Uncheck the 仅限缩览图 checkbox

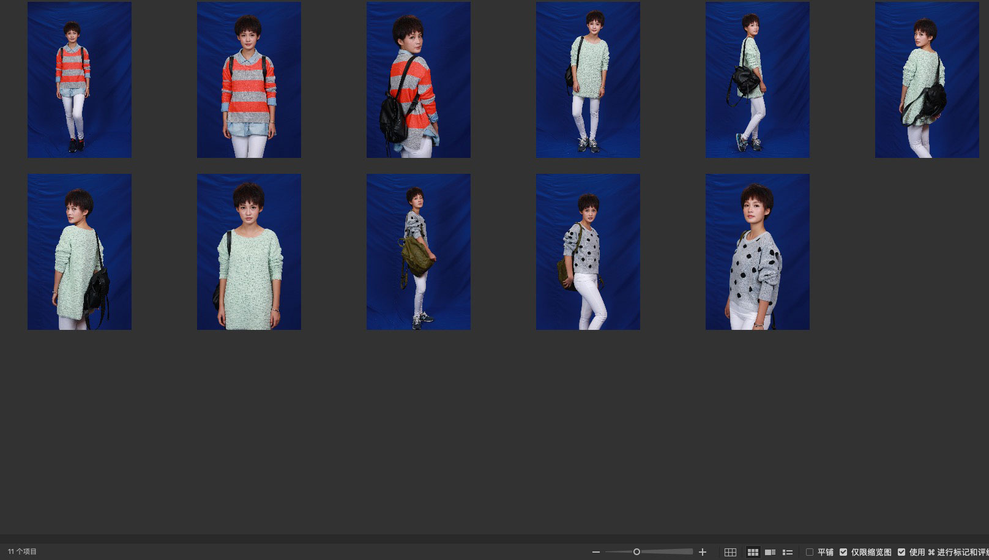tap(843, 552)
